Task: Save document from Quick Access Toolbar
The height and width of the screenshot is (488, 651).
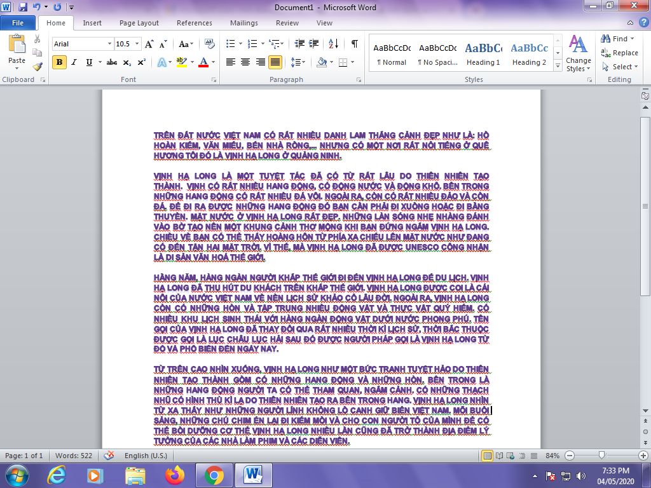Action: pos(23,7)
